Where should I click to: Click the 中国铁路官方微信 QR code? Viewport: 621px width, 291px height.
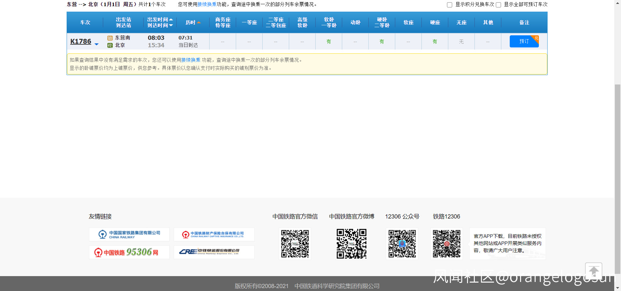point(295,244)
